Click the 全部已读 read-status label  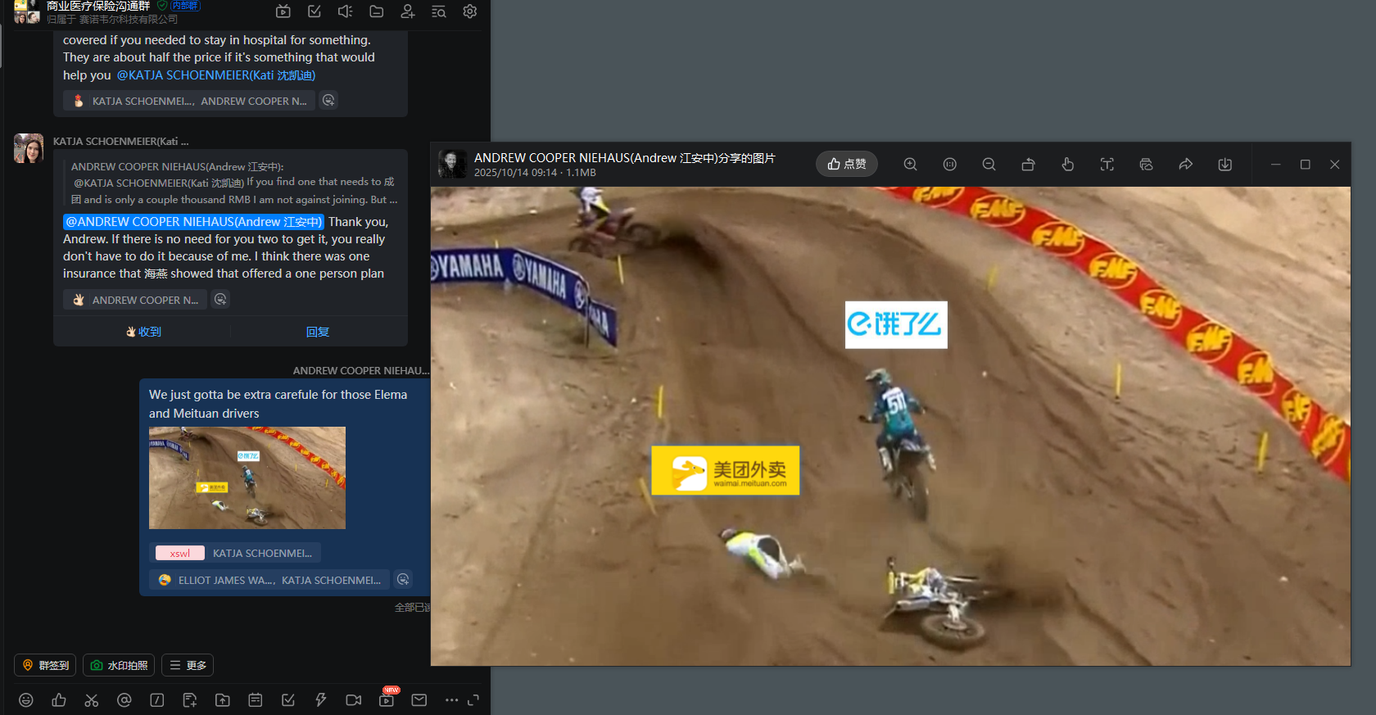412,608
